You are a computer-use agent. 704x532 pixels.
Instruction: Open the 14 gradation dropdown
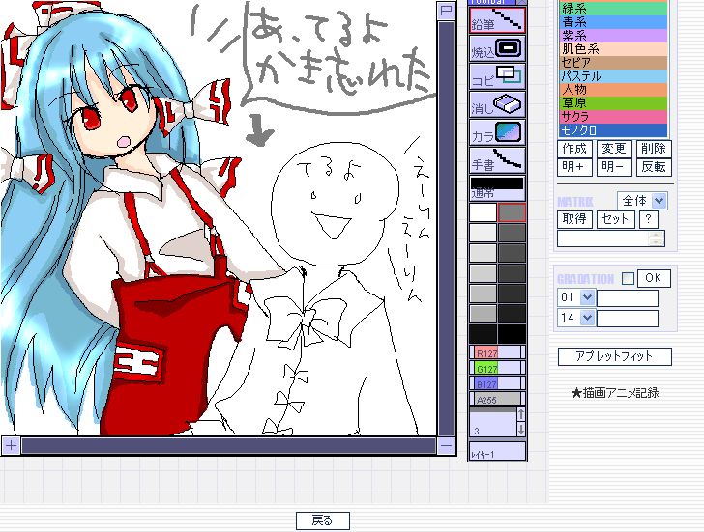point(576,318)
